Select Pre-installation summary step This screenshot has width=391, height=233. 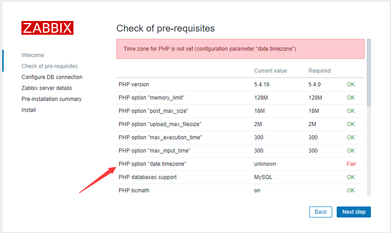52,99
